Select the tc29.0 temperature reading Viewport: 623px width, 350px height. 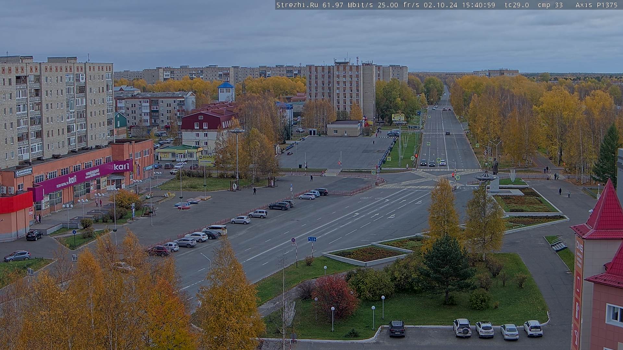coord(517,5)
